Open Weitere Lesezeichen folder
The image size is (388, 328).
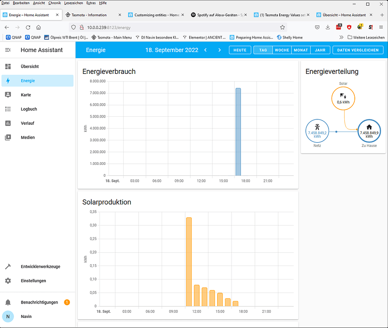366,38
